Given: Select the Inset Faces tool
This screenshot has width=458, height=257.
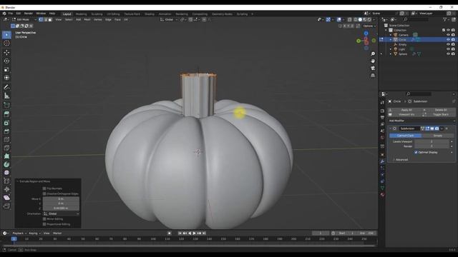Looking at the screenshot, I should pos(6,123).
